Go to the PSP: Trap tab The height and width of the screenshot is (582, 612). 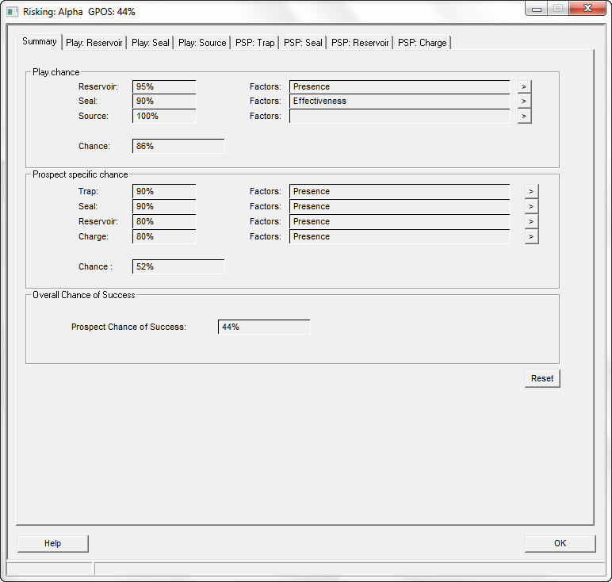tap(254, 43)
